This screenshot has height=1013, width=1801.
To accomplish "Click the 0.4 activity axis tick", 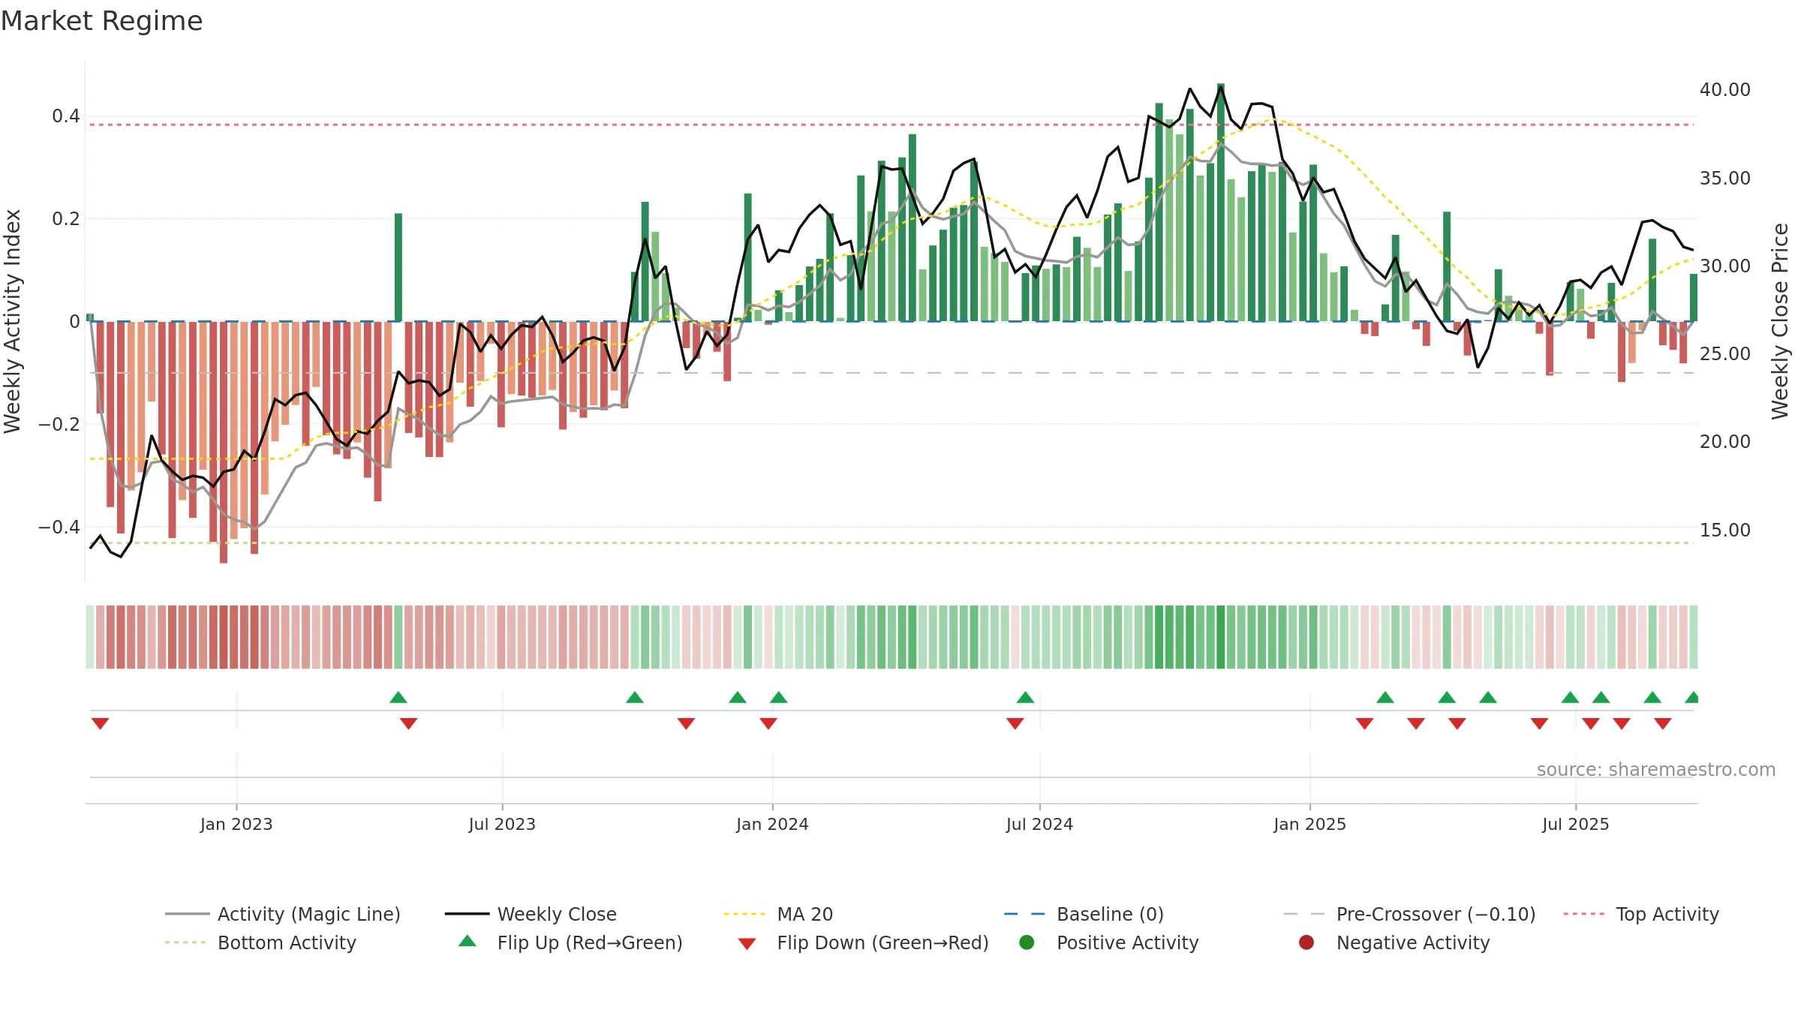I will click(65, 116).
